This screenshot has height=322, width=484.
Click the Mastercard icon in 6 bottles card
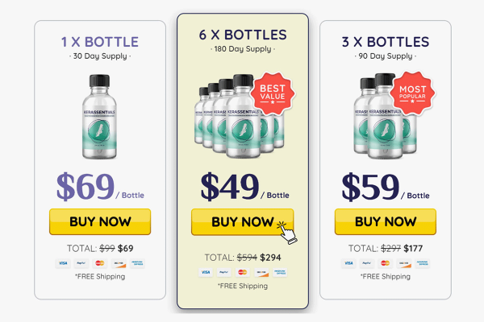pos(243,272)
